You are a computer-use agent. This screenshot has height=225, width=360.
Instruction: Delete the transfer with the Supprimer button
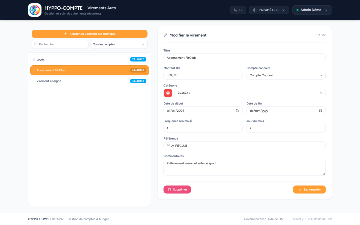pyautogui.click(x=177, y=189)
